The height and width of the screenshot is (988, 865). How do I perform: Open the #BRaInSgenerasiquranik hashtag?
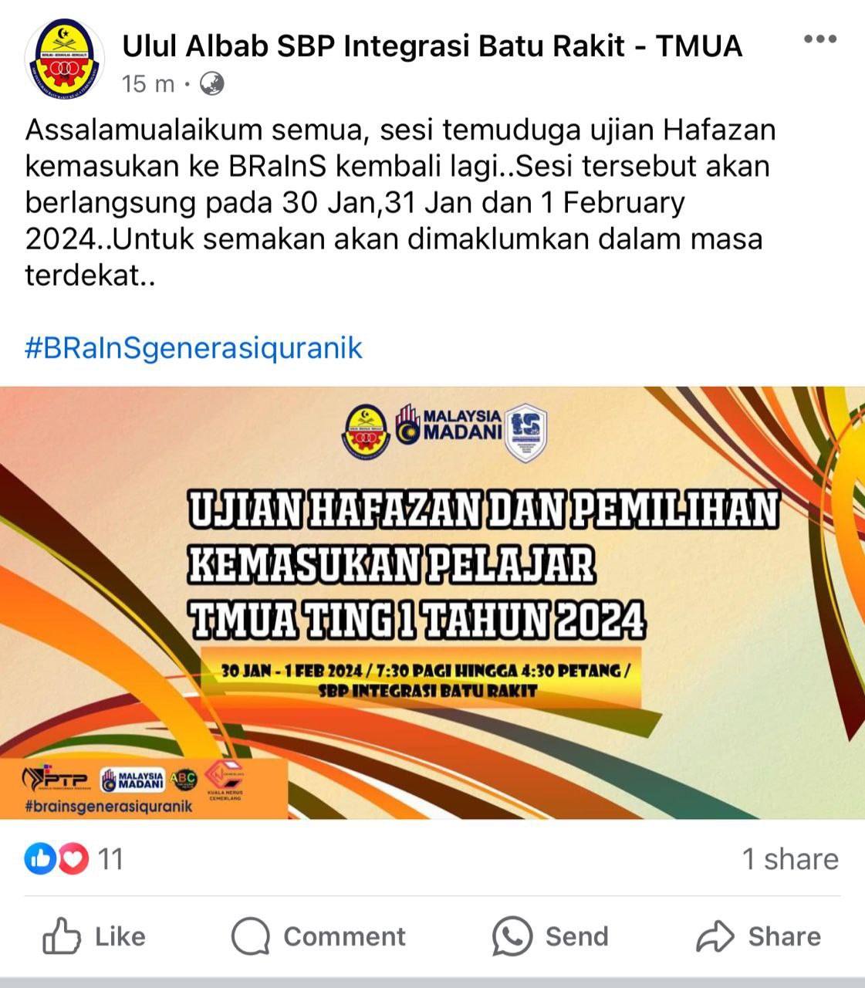click(x=194, y=347)
